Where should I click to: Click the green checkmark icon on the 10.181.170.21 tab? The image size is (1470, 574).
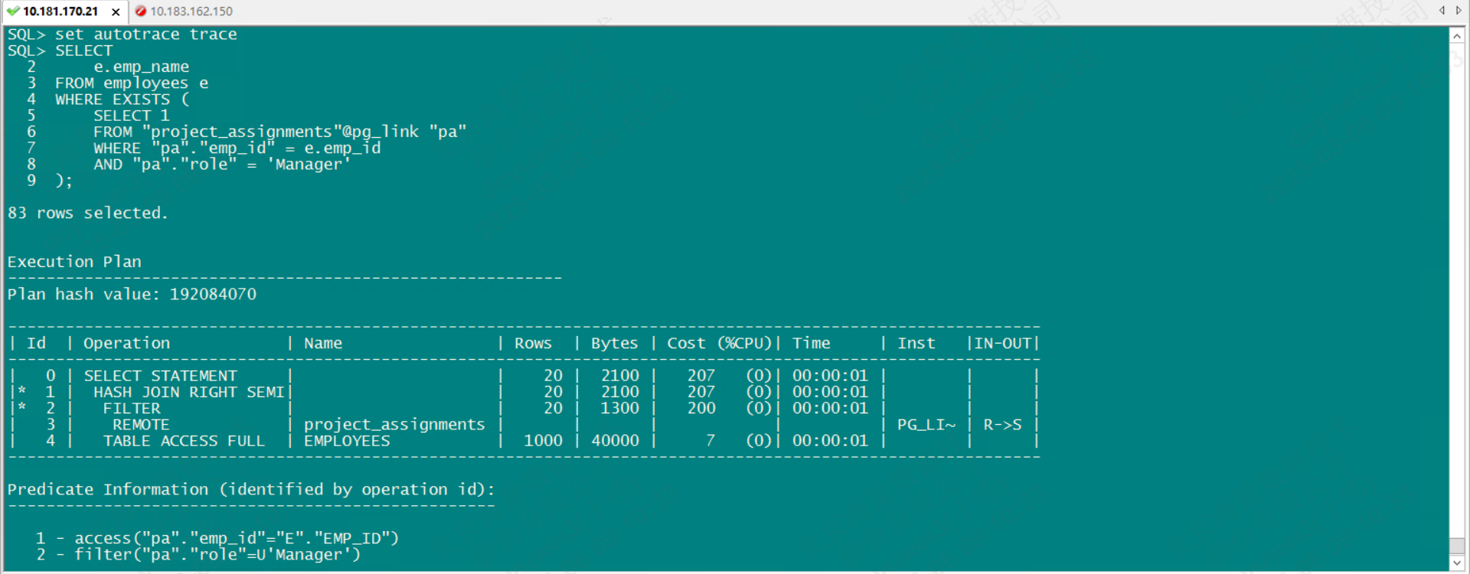click(x=13, y=11)
